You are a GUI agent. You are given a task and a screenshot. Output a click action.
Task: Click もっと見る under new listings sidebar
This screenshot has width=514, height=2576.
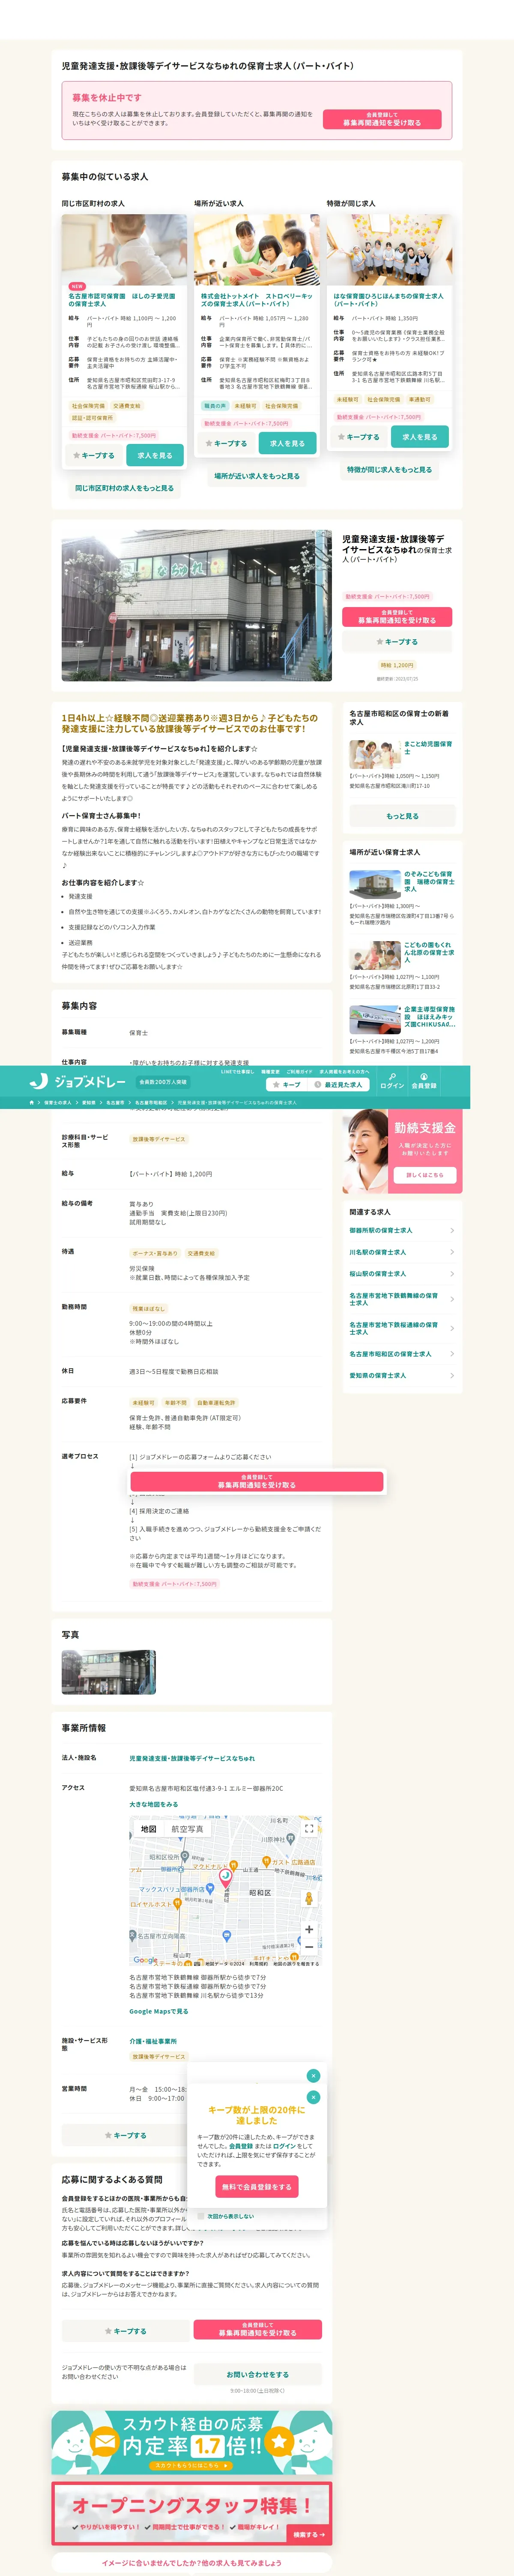(x=402, y=816)
